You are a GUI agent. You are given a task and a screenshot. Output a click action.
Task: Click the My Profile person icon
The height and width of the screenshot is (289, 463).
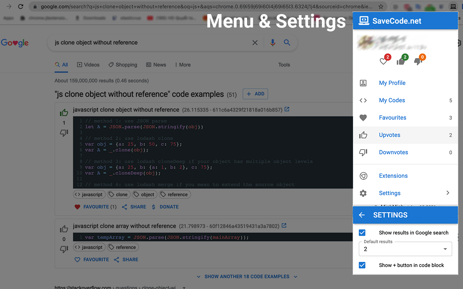coord(363,83)
